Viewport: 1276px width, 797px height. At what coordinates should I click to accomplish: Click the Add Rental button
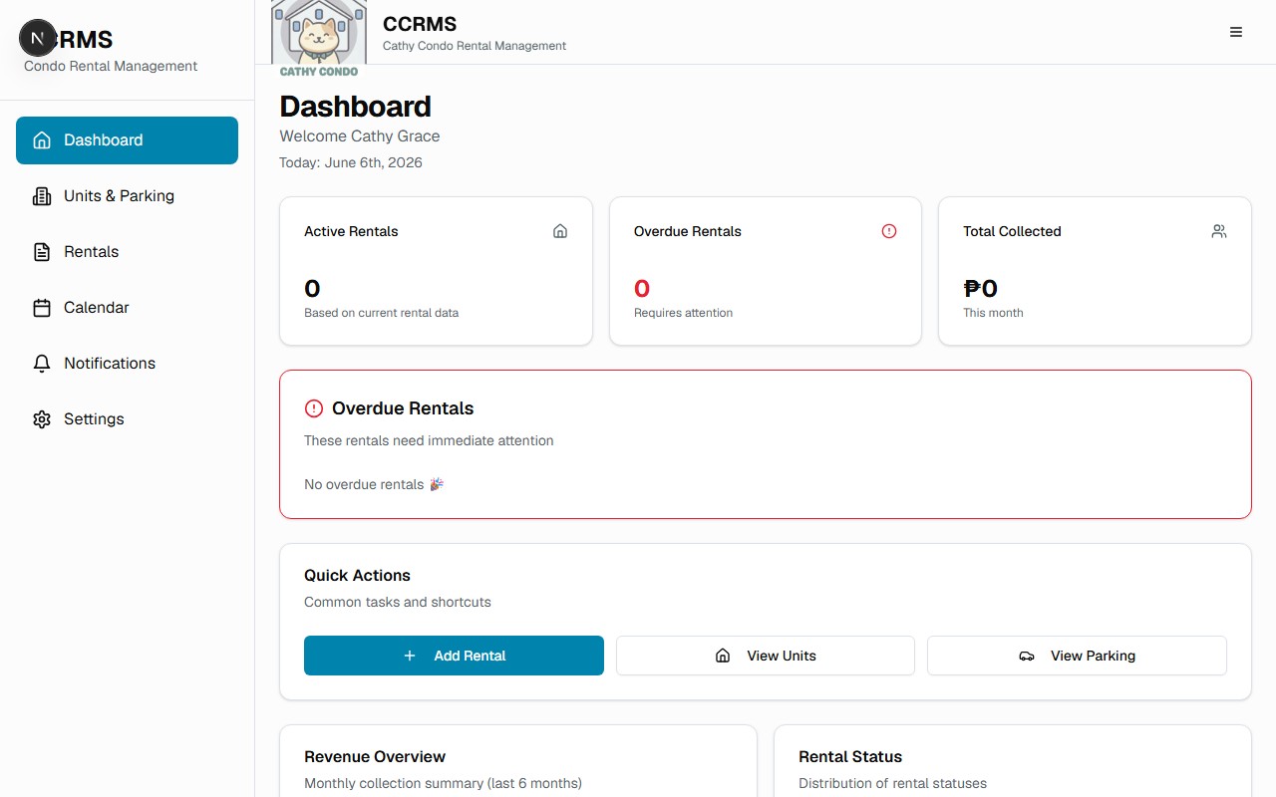[x=454, y=656]
